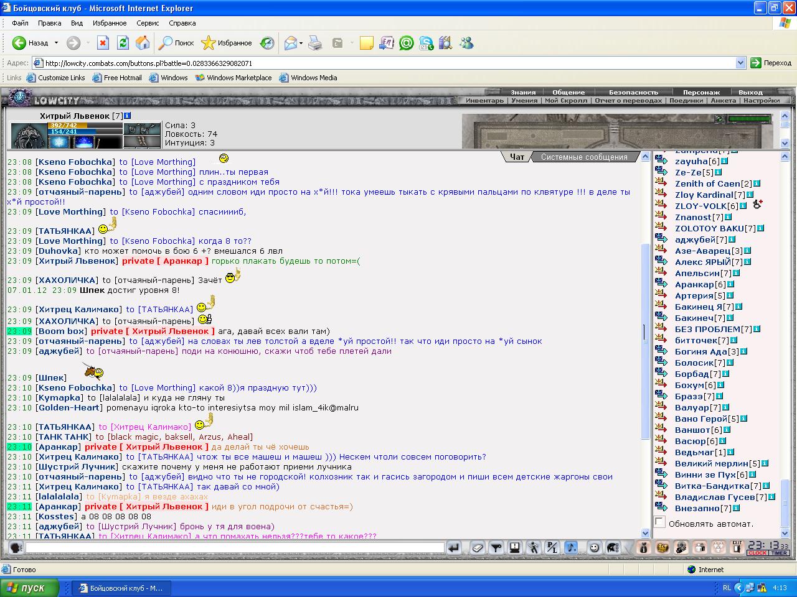Clear chat with the eraser icon
This screenshot has width=797, height=597.
click(x=478, y=548)
